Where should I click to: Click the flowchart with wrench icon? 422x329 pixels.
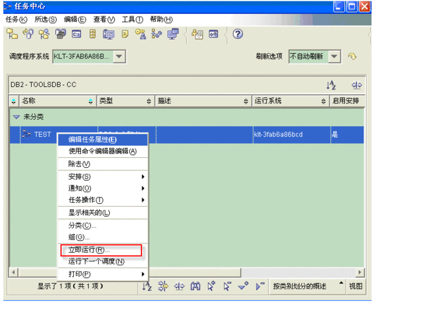coord(157,34)
